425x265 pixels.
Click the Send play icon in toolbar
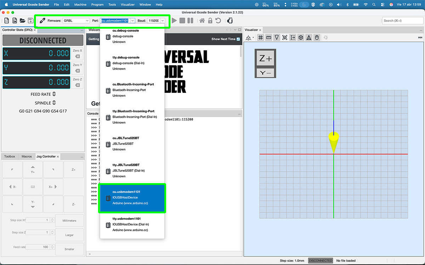[x=174, y=20]
